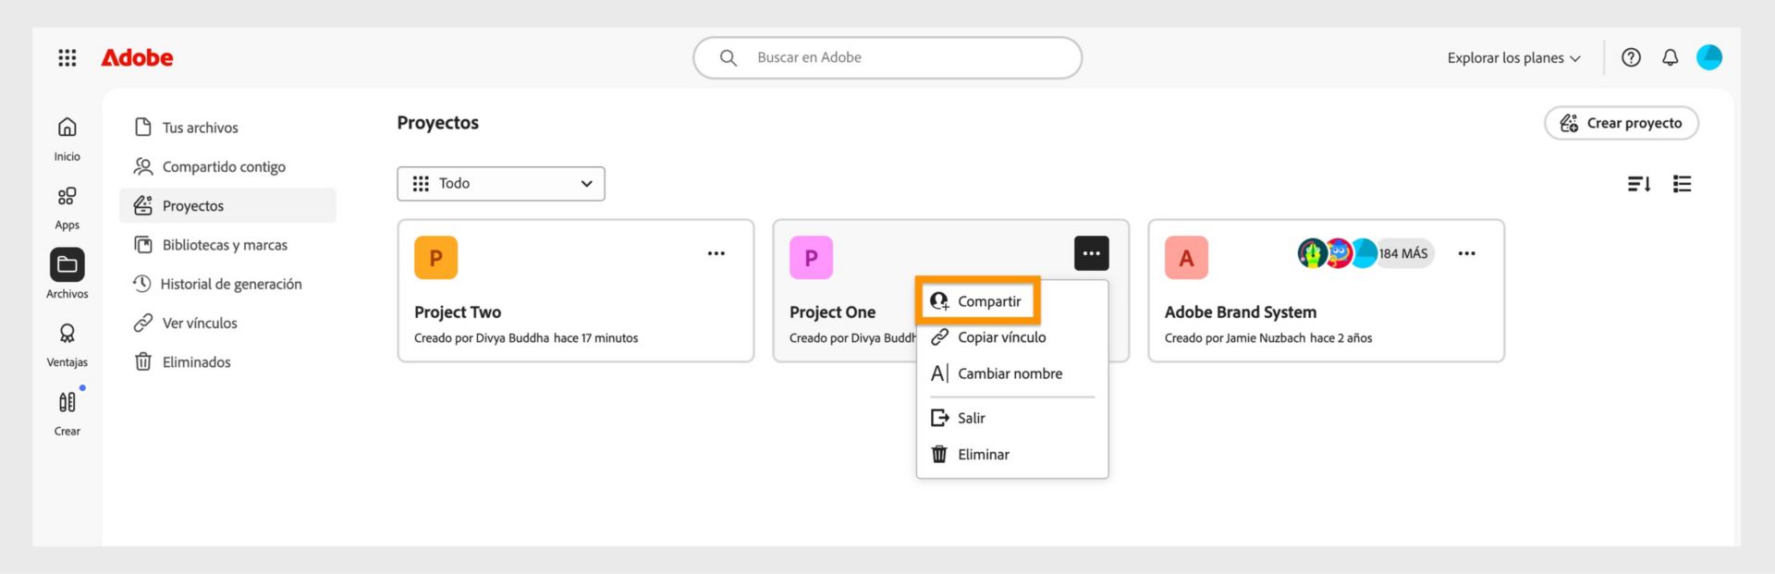Open the help question mark icon
This screenshot has height=574, width=1775.
click(x=1631, y=57)
